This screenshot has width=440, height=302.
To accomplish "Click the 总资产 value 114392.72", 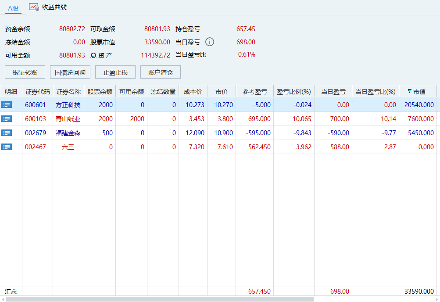I will tap(155, 55).
